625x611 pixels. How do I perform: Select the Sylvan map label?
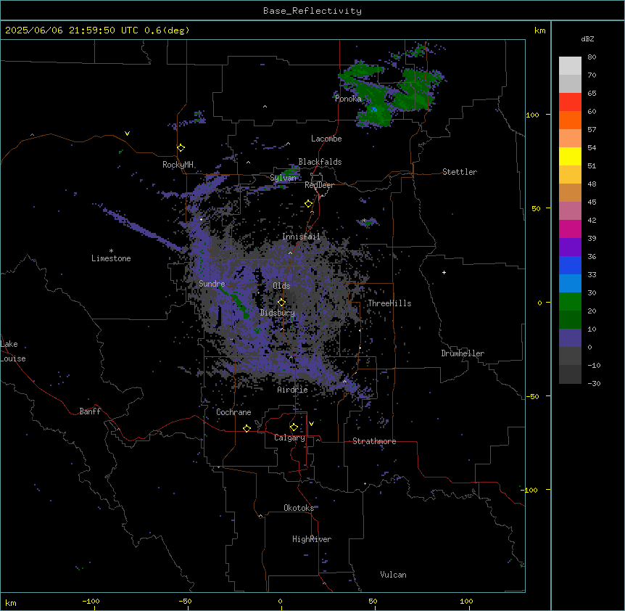[283, 178]
